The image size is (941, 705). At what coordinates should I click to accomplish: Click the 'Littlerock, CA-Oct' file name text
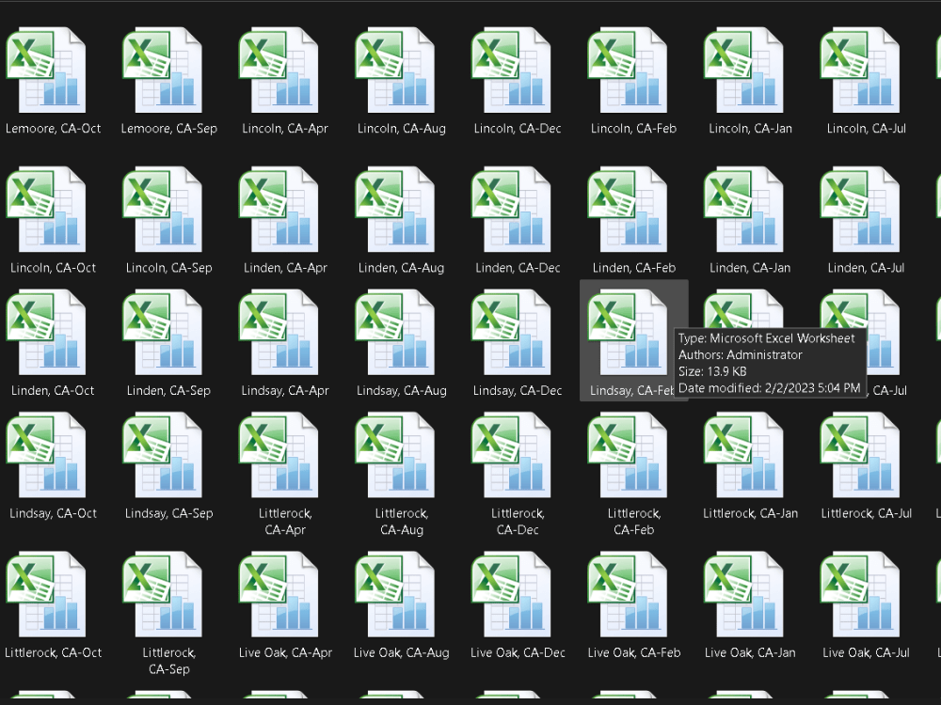point(53,653)
